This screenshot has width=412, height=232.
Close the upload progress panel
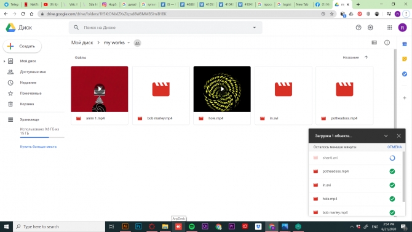398,136
